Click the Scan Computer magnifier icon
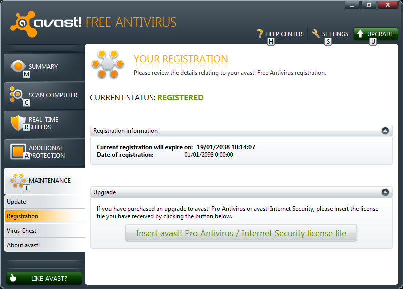Image resolution: width=403 pixels, height=289 pixels. [17, 94]
